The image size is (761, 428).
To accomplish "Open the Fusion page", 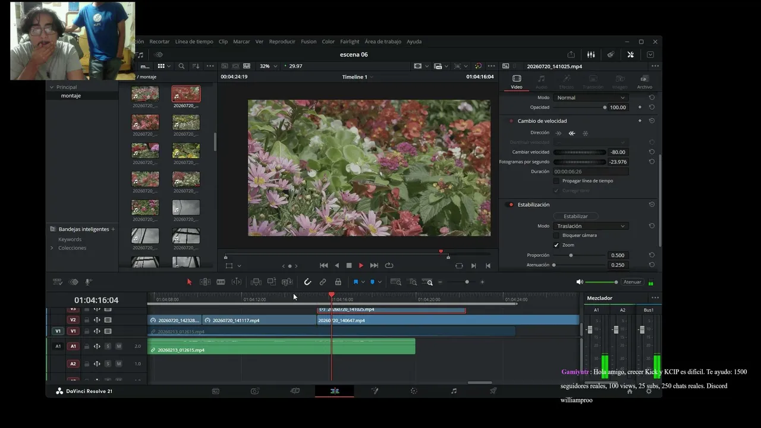I will click(375, 391).
